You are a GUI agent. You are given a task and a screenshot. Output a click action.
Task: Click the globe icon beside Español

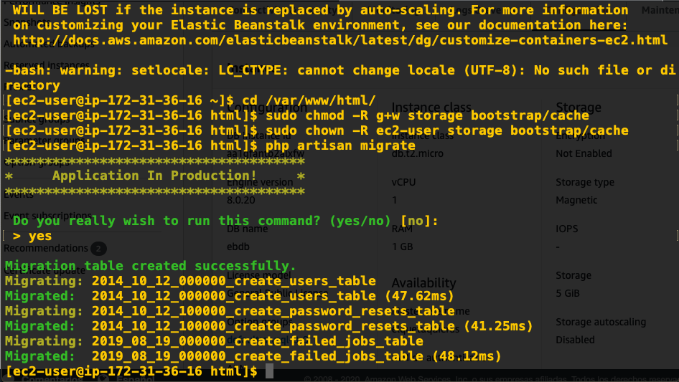(x=103, y=378)
